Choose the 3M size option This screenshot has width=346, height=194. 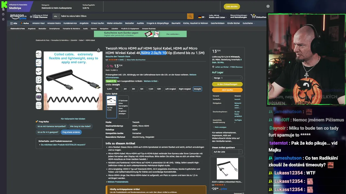click(133, 89)
